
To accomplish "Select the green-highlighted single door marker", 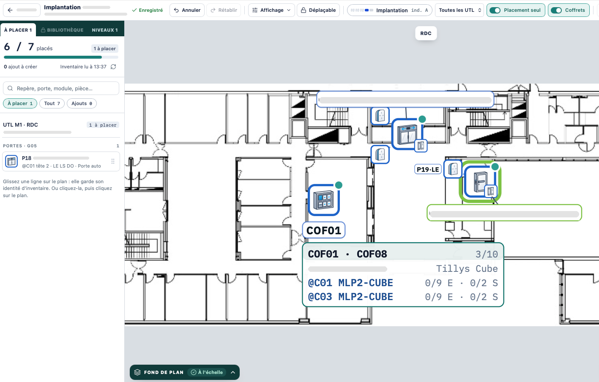I will coord(480,182).
